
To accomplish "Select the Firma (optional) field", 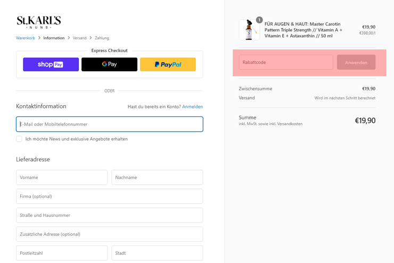I will [109, 197].
